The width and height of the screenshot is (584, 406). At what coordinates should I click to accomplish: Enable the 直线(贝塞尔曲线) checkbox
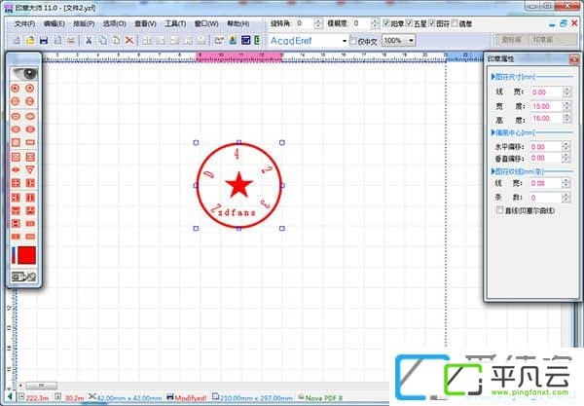pos(499,210)
